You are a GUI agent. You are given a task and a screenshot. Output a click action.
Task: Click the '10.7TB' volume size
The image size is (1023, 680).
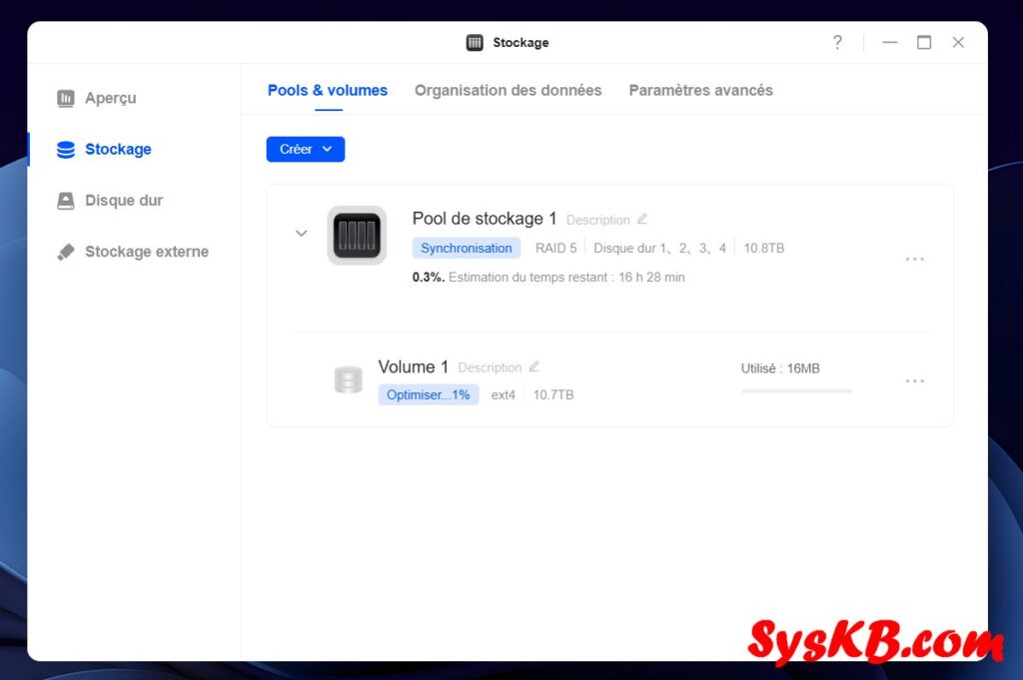[553, 395]
